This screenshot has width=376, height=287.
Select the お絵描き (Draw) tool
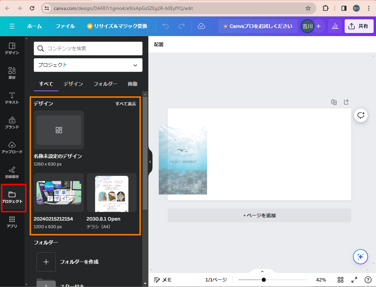click(x=12, y=172)
